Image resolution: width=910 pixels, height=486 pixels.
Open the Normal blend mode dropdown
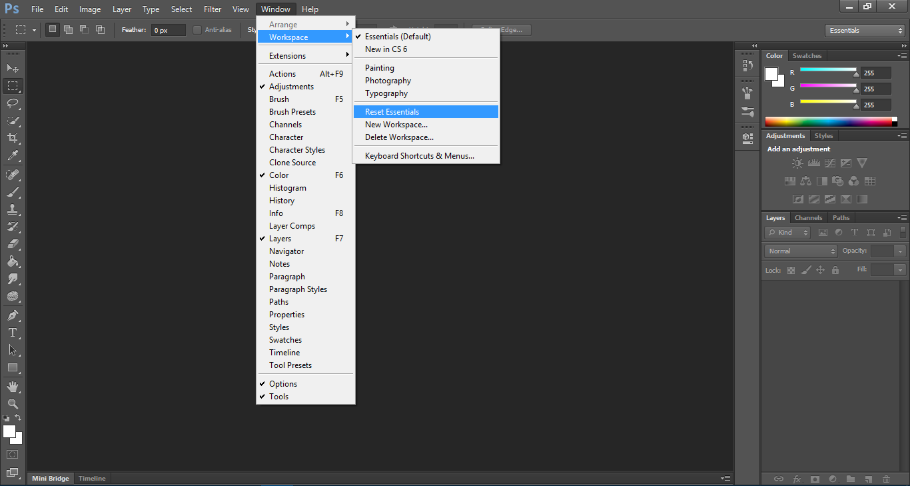pos(801,251)
